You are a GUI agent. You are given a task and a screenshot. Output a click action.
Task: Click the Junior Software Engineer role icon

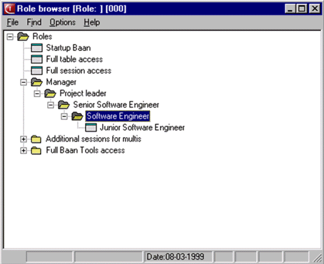(x=91, y=128)
